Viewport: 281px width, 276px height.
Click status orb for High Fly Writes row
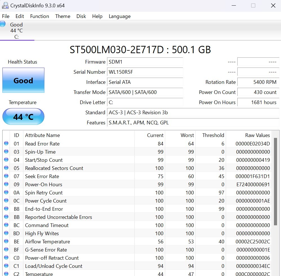point(6,233)
